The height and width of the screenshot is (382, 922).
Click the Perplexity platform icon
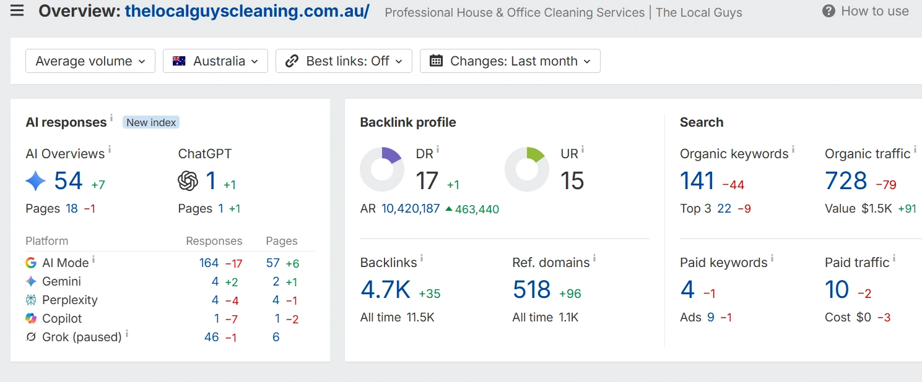(31, 300)
